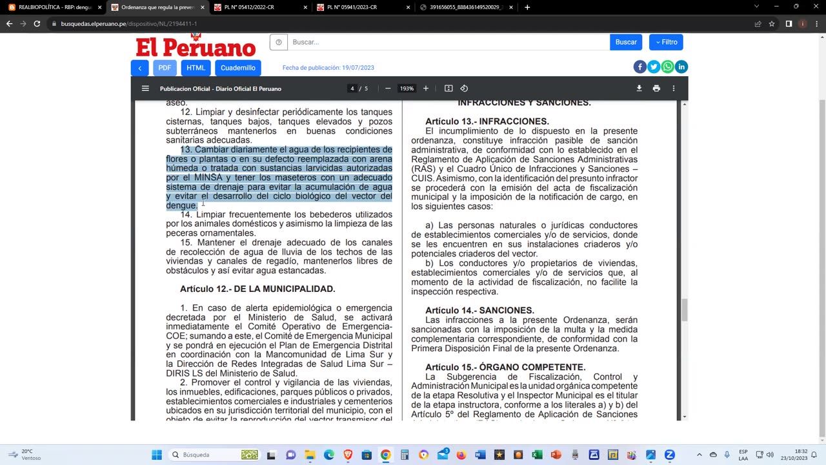This screenshot has height=465, width=826.
Task: Open Word from the taskbar
Action: (x=480, y=455)
